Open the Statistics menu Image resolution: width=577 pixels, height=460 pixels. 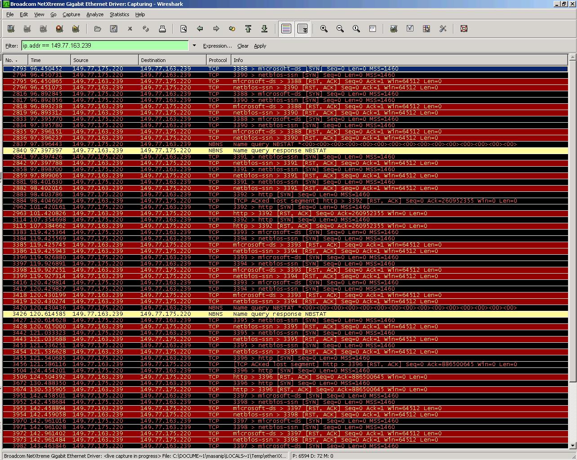(119, 14)
